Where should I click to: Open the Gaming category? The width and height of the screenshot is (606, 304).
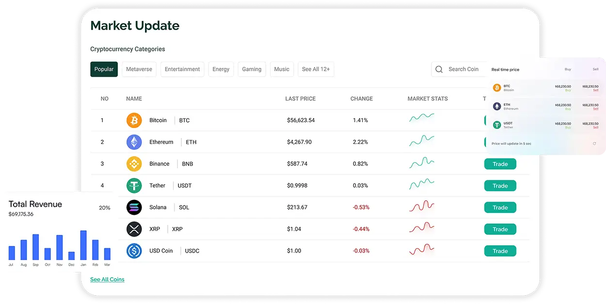point(252,69)
